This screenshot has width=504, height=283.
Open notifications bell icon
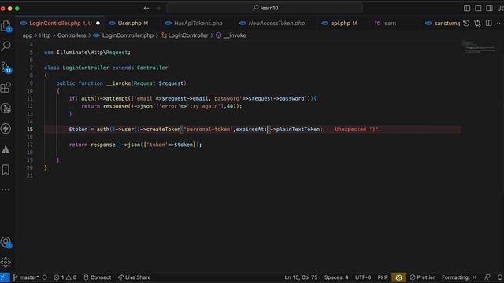[500, 277]
